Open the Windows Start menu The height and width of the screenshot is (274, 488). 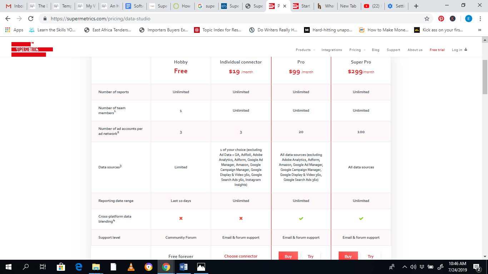click(9, 267)
